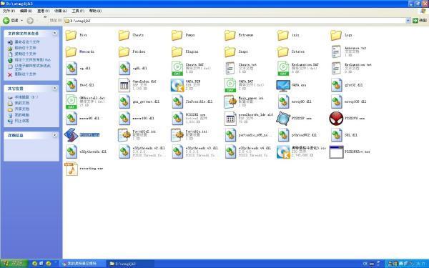The image size is (429, 268).
Task: Open the 帮助(H) menu
Action: 95,11
